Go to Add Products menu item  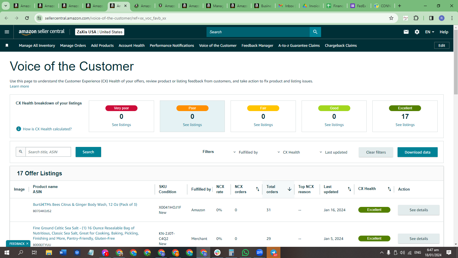point(102,45)
